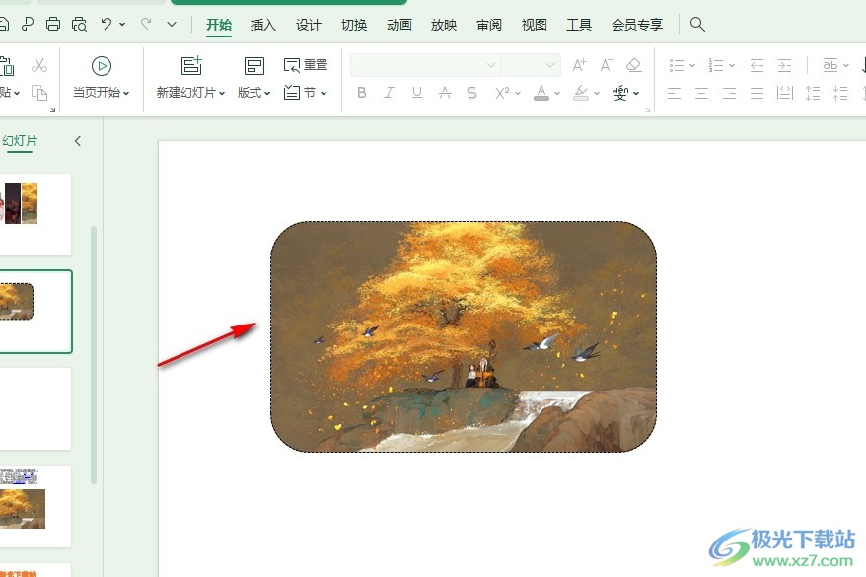Toggle italic formatting
Screen dimensions: 866x577
tap(389, 93)
